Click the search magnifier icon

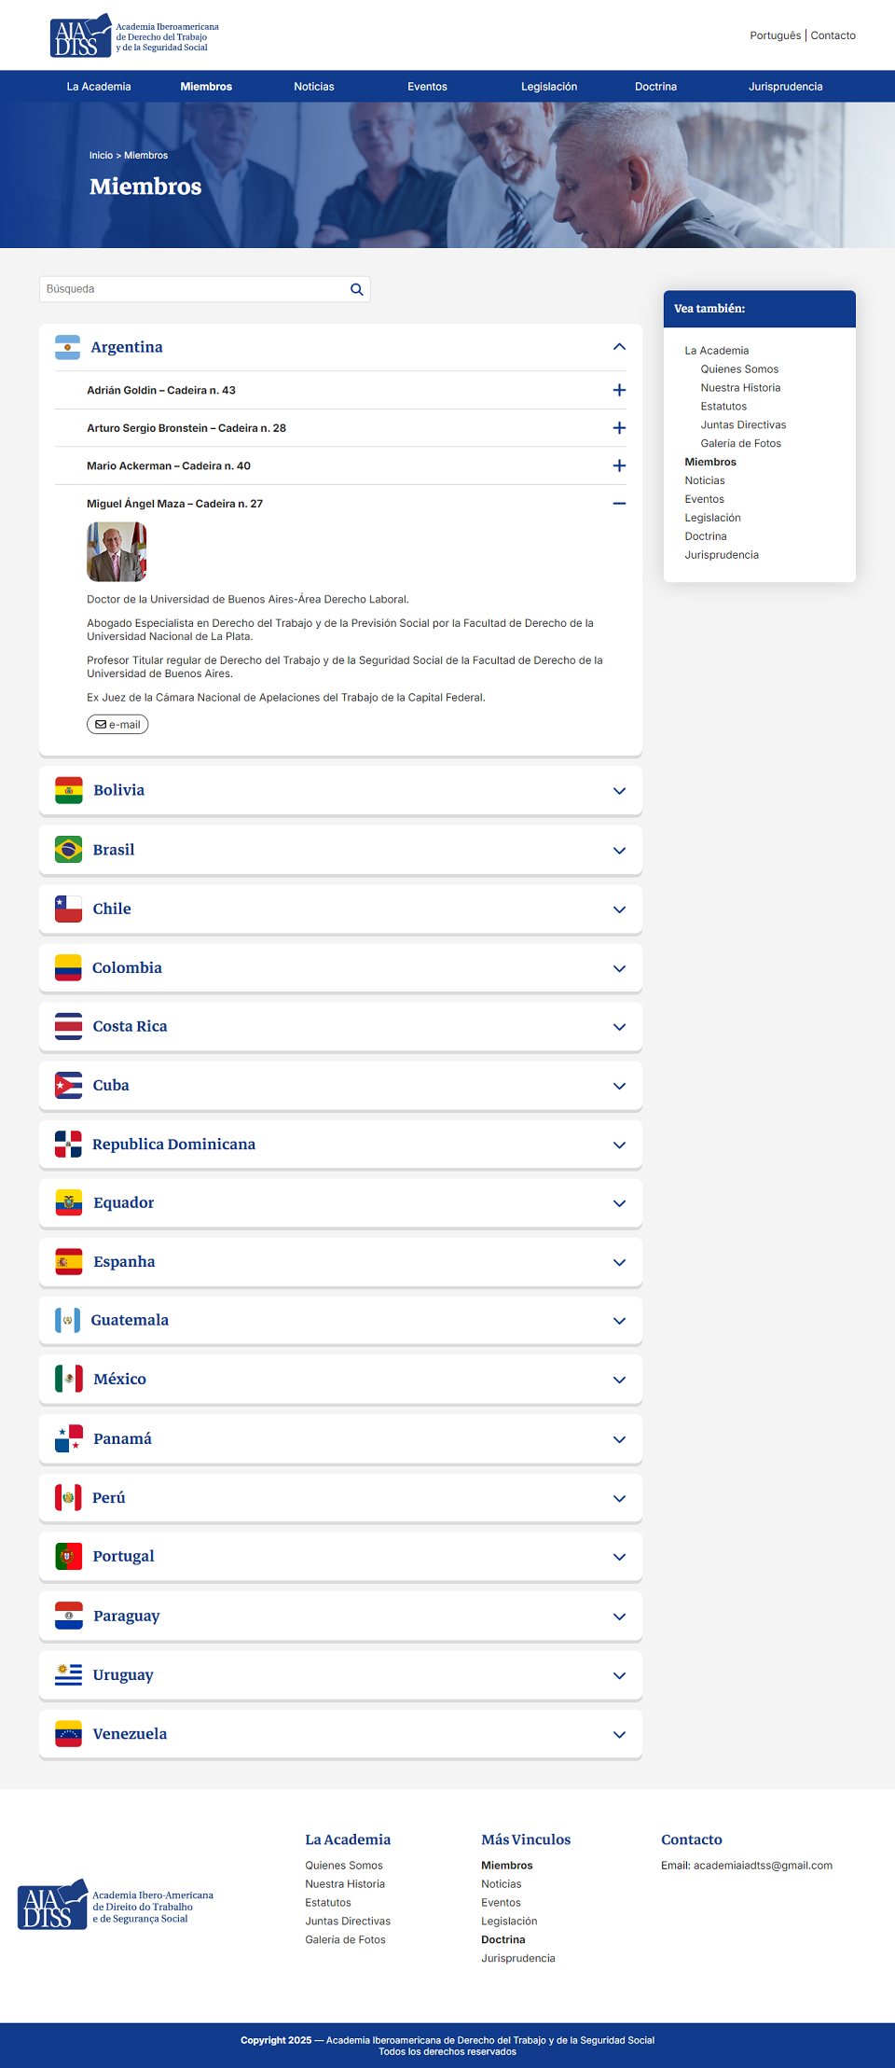tap(356, 289)
